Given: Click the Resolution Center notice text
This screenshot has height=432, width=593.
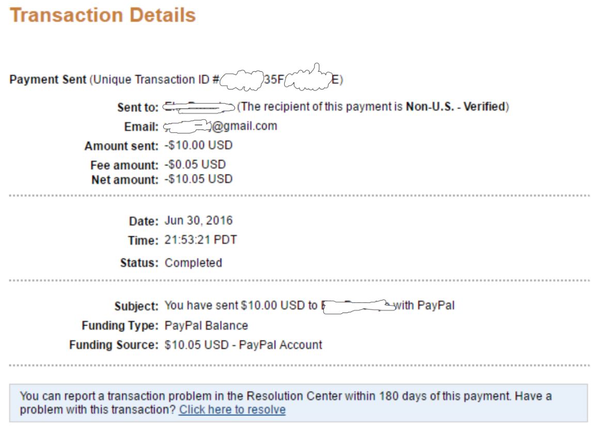Looking at the screenshot, I should pyautogui.click(x=285, y=397).
